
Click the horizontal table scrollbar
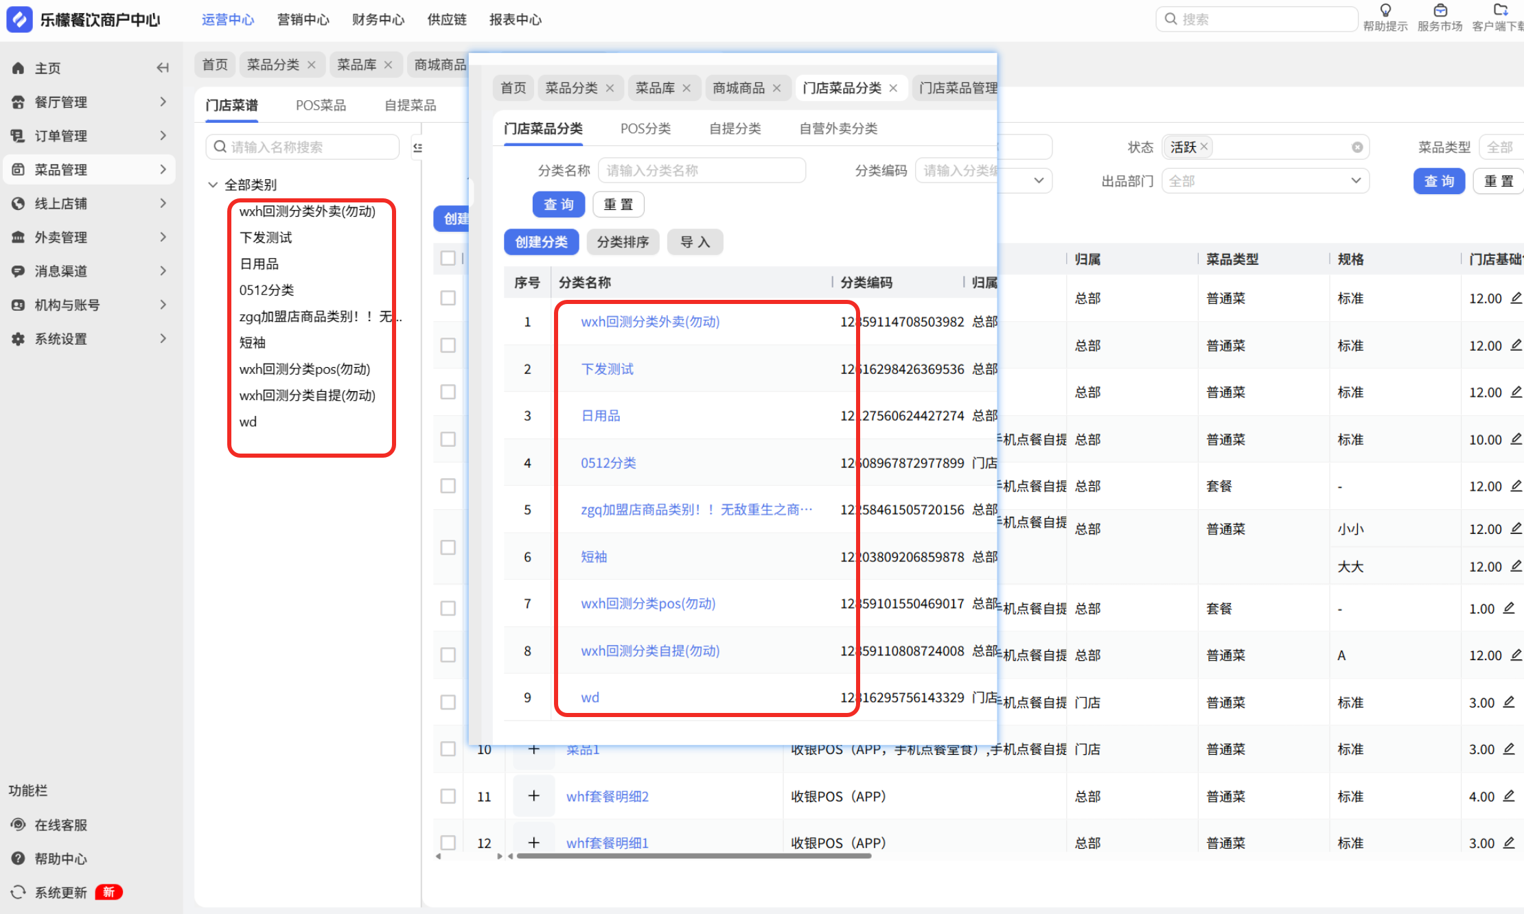[x=694, y=856]
